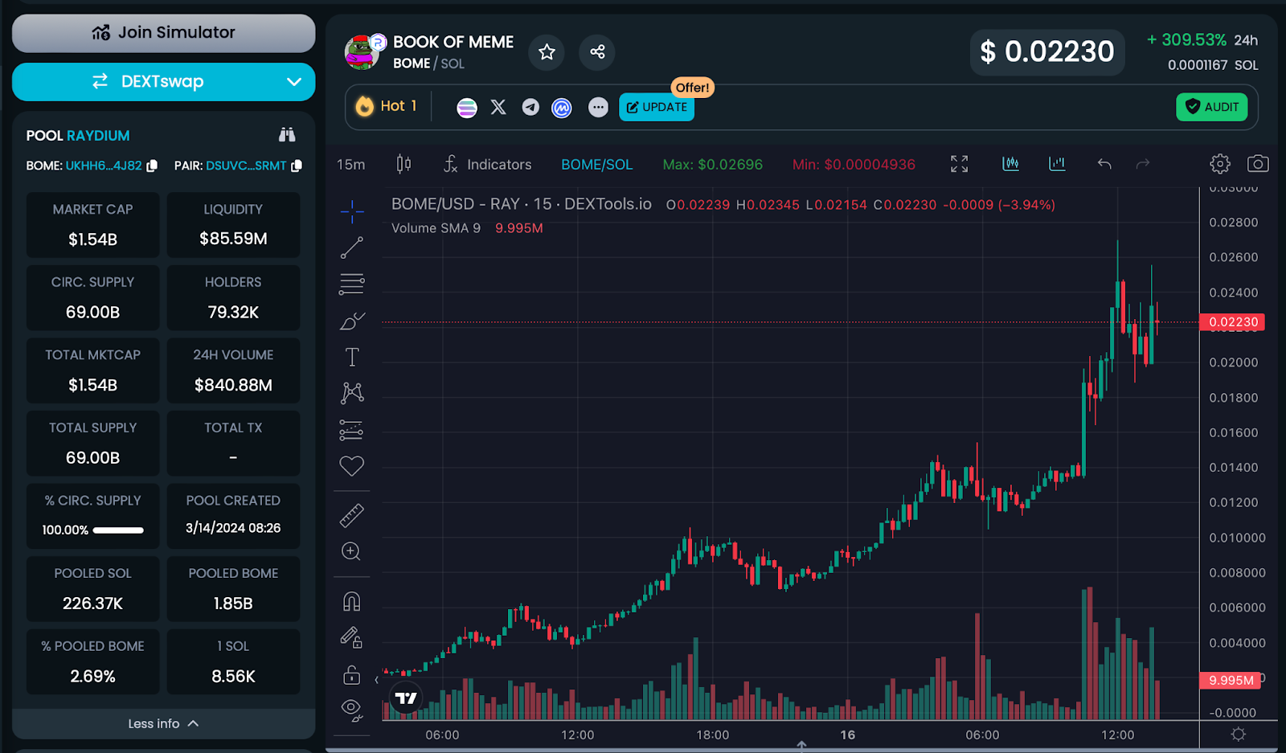The height and width of the screenshot is (753, 1286).
Task: Click the BOME/USD - RAY chart title legend
Action: pyautogui.click(x=522, y=204)
